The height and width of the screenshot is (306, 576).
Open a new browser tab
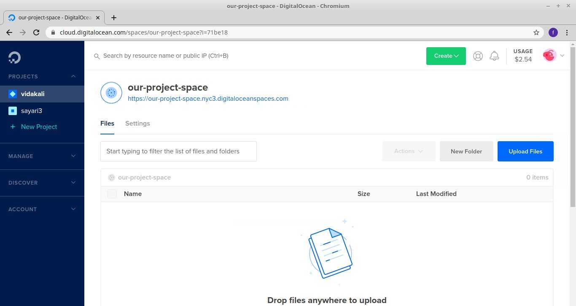point(114,18)
